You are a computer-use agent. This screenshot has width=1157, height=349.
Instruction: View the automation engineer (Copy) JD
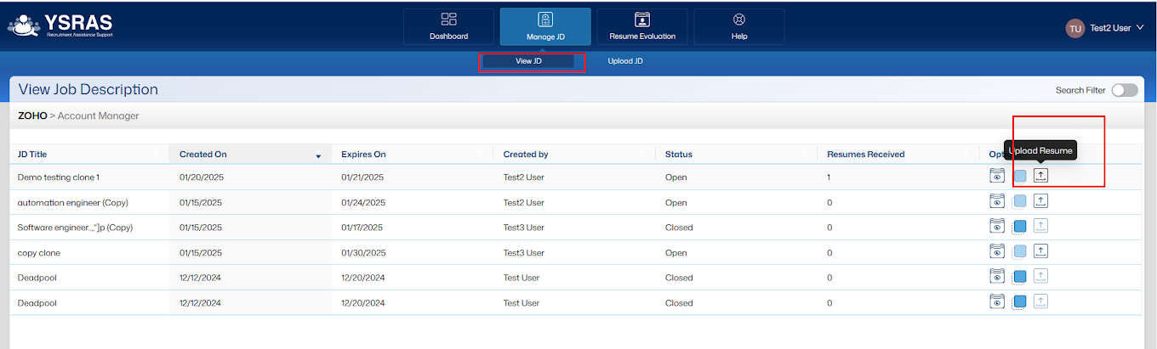(x=997, y=201)
